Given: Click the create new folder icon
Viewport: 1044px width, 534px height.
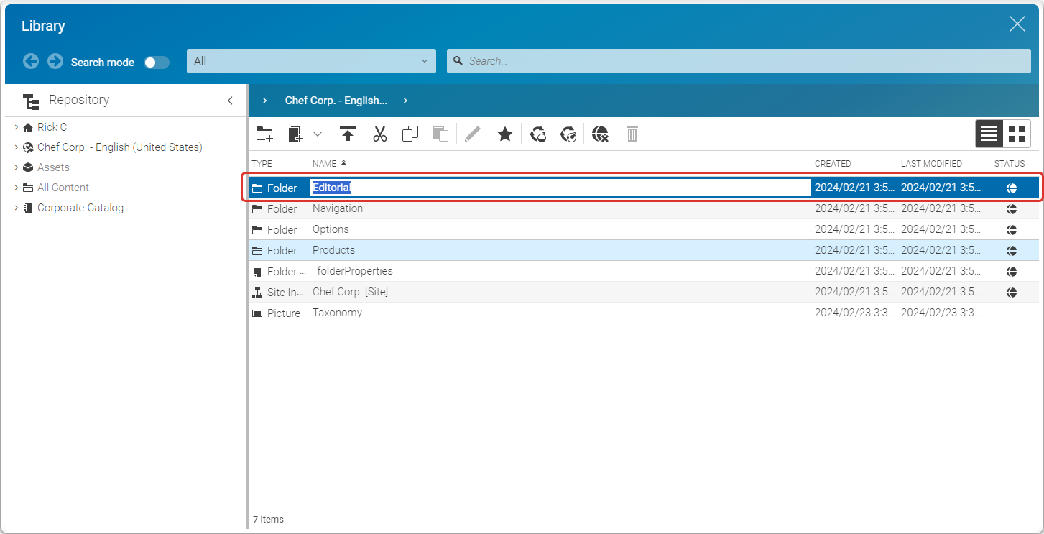Looking at the screenshot, I should coord(264,134).
